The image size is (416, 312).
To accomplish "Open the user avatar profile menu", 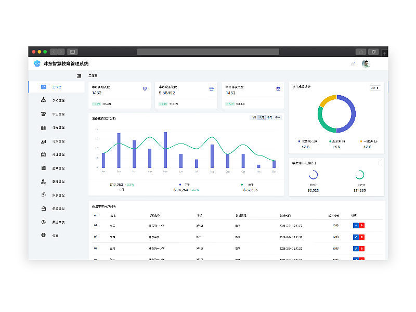I will pyautogui.click(x=366, y=63).
